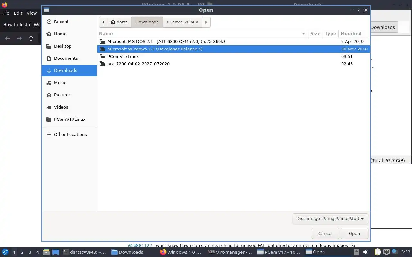The height and width of the screenshot is (257, 412).
Task: Select Downloads in the sidebar
Action: click(69, 70)
